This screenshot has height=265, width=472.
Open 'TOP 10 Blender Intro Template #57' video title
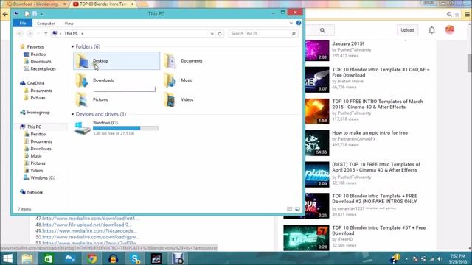(378, 230)
